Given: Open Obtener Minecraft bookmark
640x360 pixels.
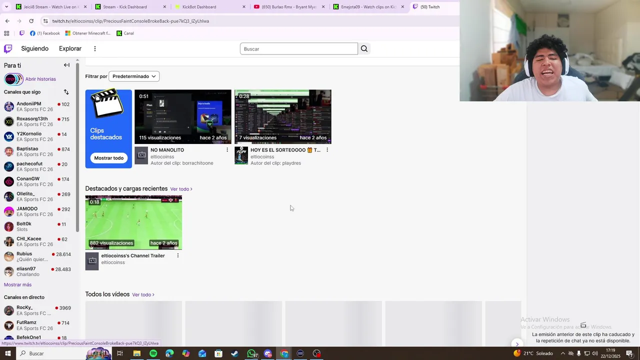Looking at the screenshot, I should click(x=88, y=33).
